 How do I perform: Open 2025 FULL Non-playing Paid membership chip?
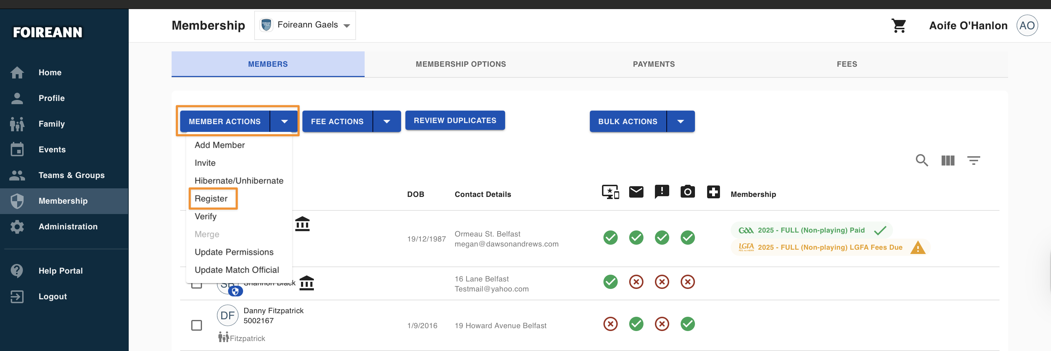(x=811, y=230)
